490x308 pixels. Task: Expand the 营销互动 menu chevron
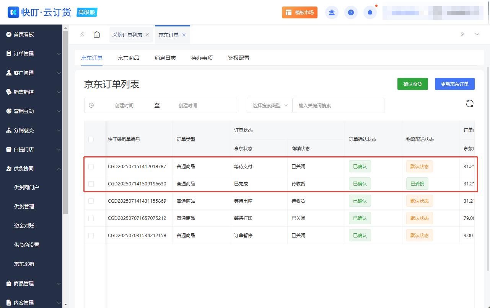click(x=59, y=111)
